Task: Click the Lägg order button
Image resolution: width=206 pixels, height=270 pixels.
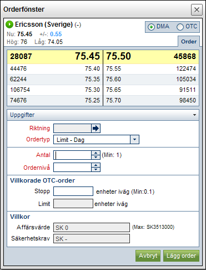Action: [181, 256]
